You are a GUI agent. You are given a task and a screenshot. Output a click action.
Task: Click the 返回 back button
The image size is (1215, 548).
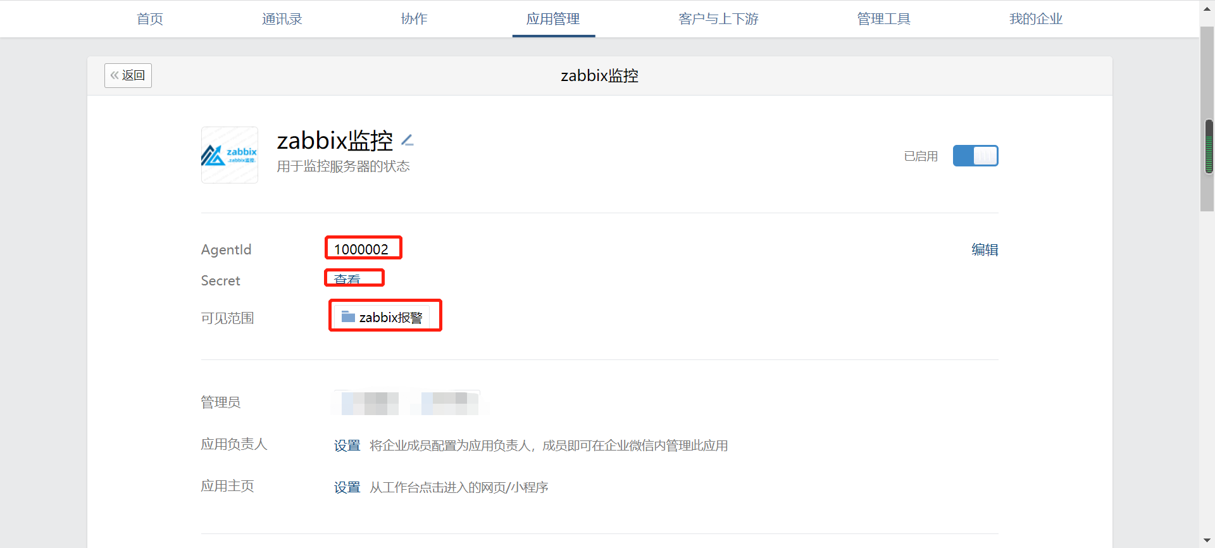(x=128, y=75)
